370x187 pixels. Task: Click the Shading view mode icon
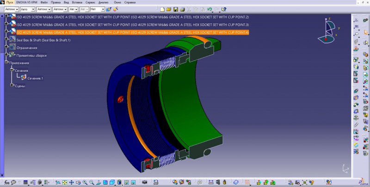click(119, 182)
